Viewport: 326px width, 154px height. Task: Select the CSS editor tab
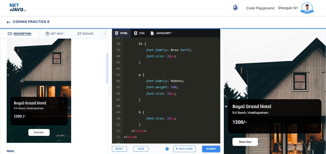pos(139,33)
